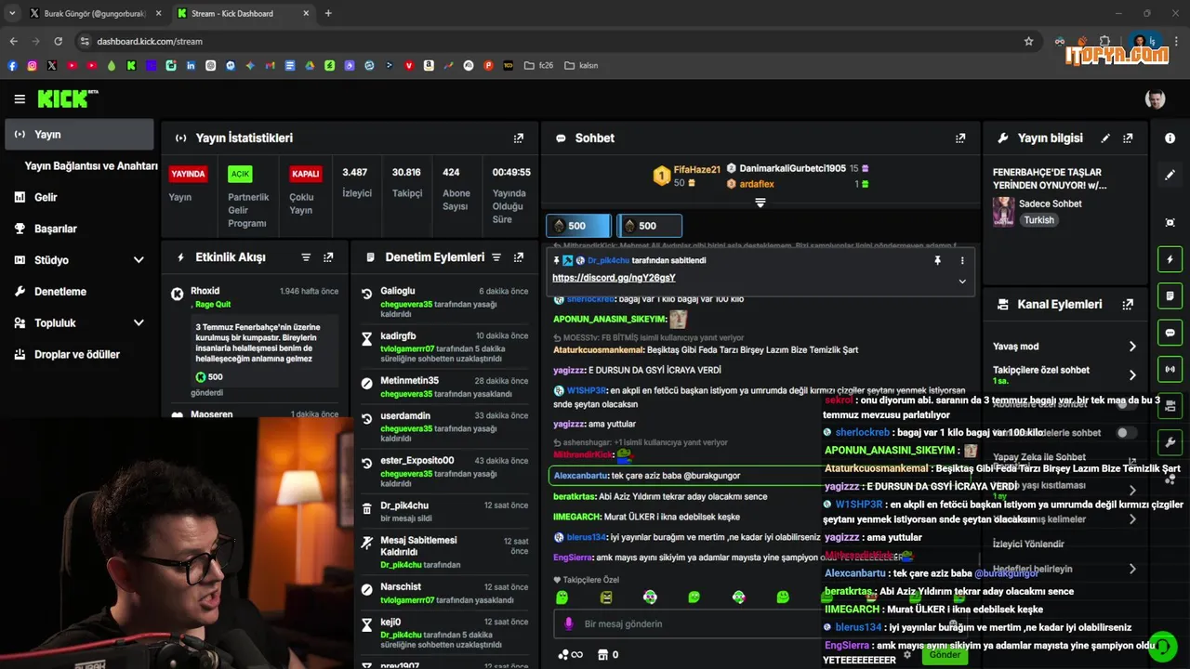Open Droplar ve ödüller in sidebar
The width and height of the screenshot is (1190, 669).
pyautogui.click(x=77, y=355)
